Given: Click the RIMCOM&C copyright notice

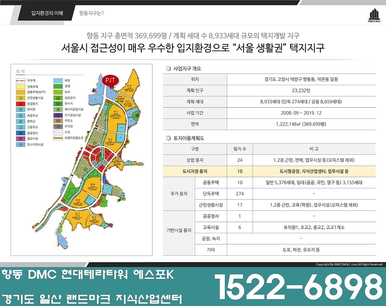Looking at the screenshot, I should (x=349, y=264).
